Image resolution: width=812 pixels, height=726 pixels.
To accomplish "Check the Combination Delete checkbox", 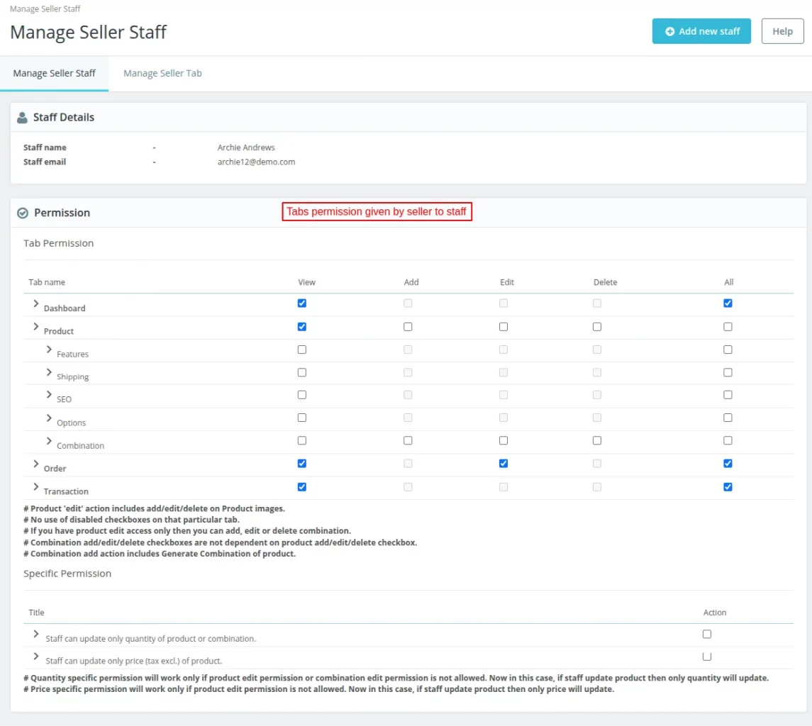I will [x=597, y=440].
